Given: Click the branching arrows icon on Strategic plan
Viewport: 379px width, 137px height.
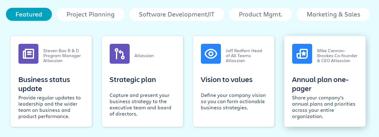Looking at the screenshot, I should [120, 54].
